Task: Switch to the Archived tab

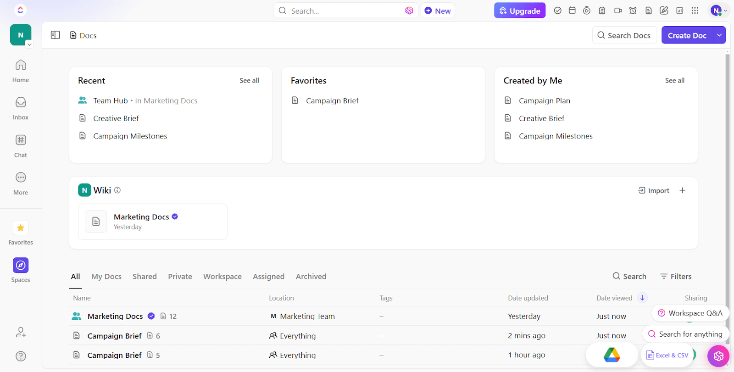Action: pyautogui.click(x=311, y=277)
